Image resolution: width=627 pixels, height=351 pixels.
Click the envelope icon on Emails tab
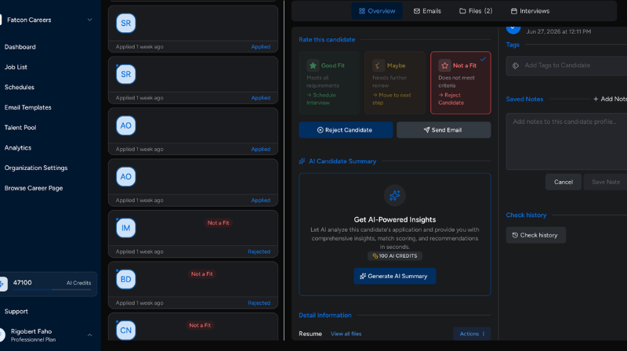(x=417, y=11)
